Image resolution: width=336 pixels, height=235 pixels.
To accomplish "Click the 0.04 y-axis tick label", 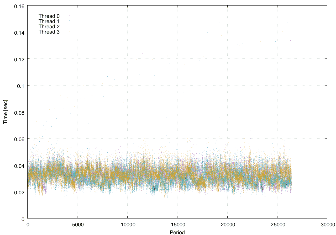I will (x=19, y=165).
